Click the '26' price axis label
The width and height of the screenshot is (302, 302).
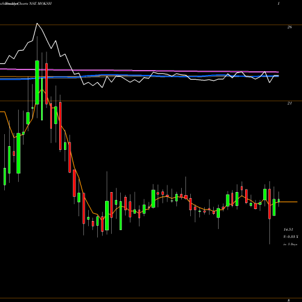[289, 27]
